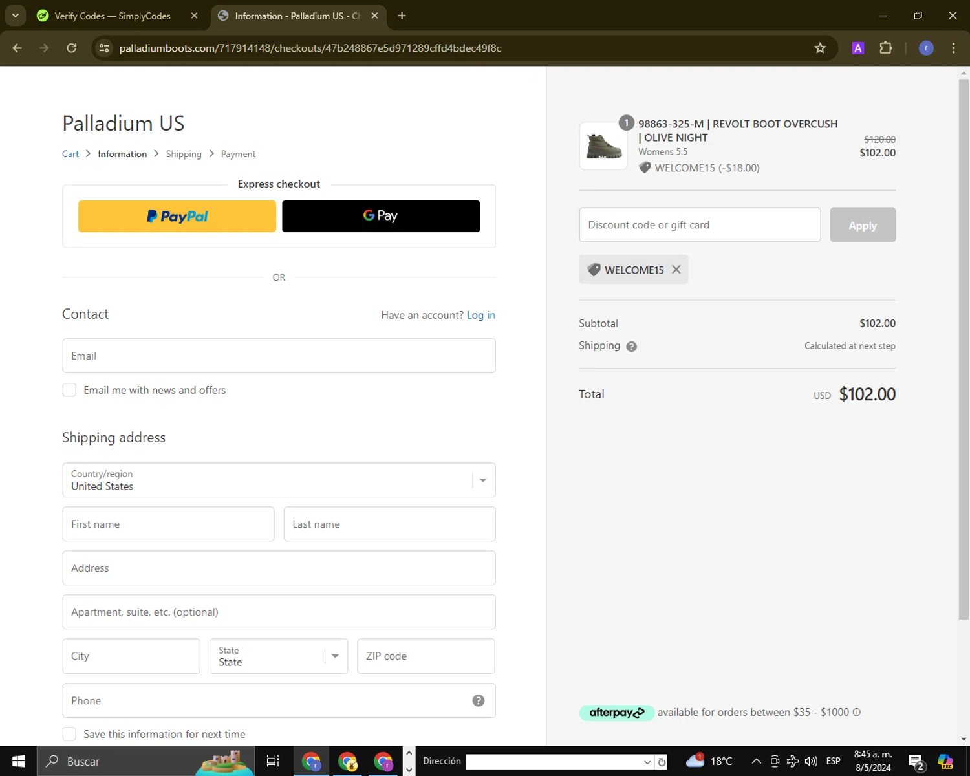Click page vertical scrollbar
Viewport: 970px width, 776px height.
[964, 349]
